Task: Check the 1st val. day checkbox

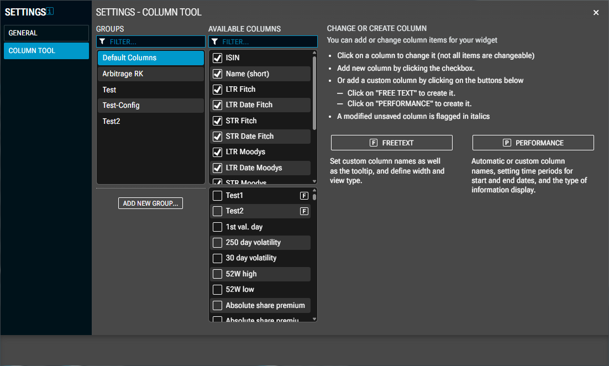Action: click(218, 227)
